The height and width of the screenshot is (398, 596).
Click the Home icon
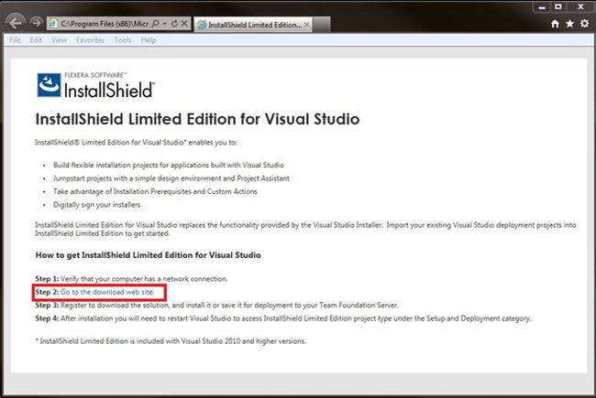(x=555, y=24)
